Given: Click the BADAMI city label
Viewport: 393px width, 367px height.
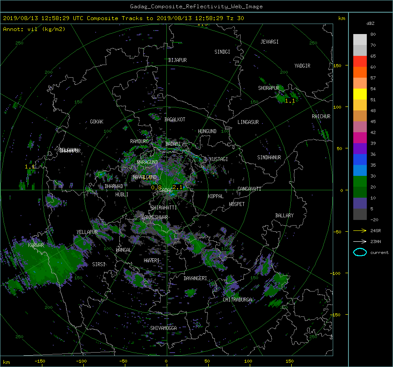Looking at the screenshot, I should tap(173, 144).
